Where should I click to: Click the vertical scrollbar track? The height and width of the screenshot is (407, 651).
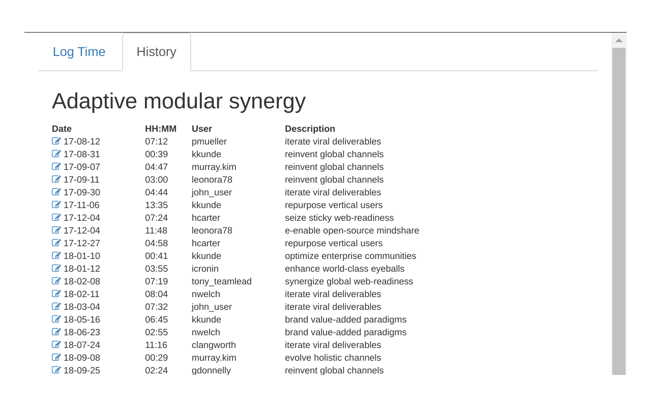618,203
